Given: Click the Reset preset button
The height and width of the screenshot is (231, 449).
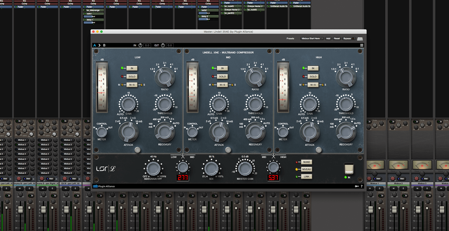Looking at the screenshot, I should [x=337, y=38].
